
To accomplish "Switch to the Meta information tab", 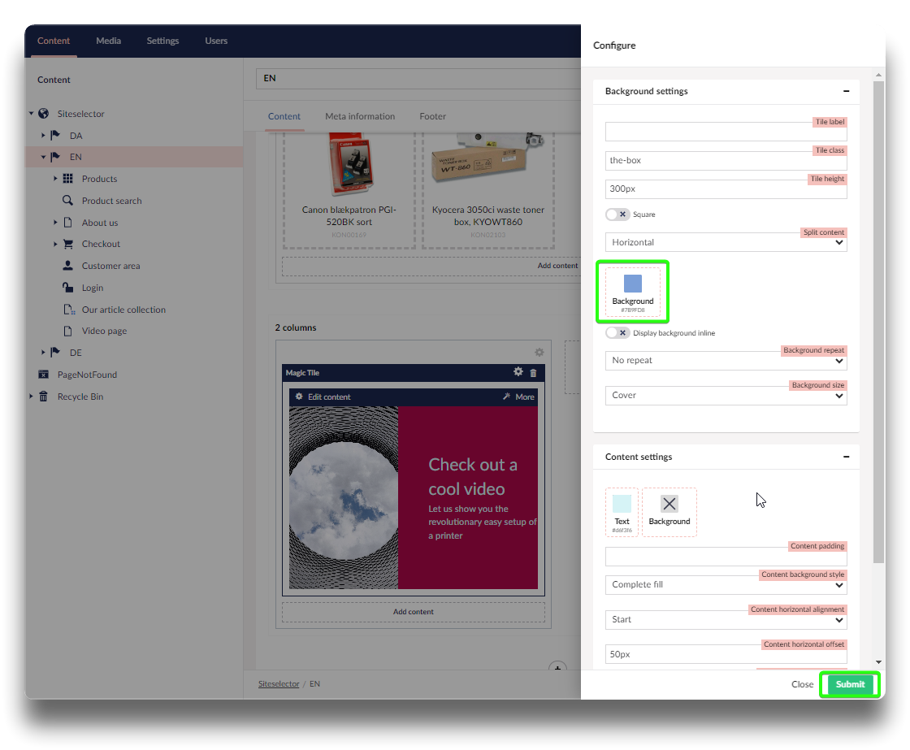I will 360,116.
